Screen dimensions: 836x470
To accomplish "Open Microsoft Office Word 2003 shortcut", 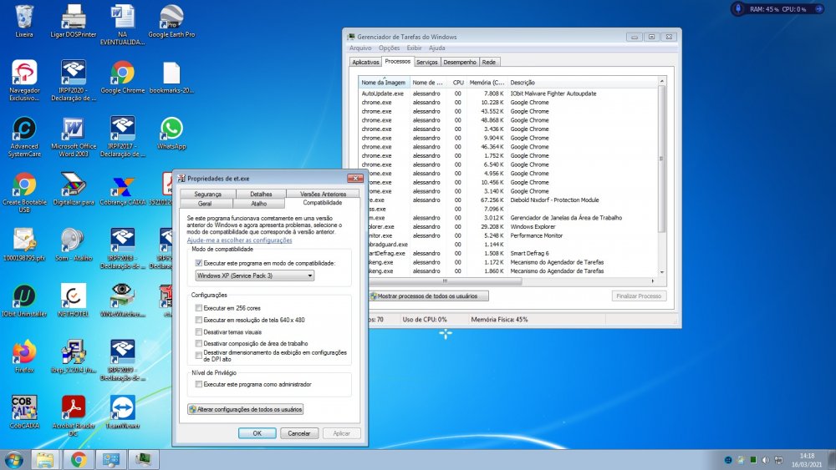I will [74, 137].
